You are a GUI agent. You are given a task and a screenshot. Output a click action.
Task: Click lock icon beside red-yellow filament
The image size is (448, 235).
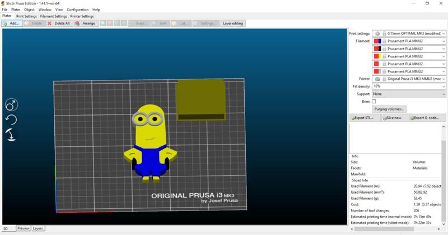pos(384,56)
